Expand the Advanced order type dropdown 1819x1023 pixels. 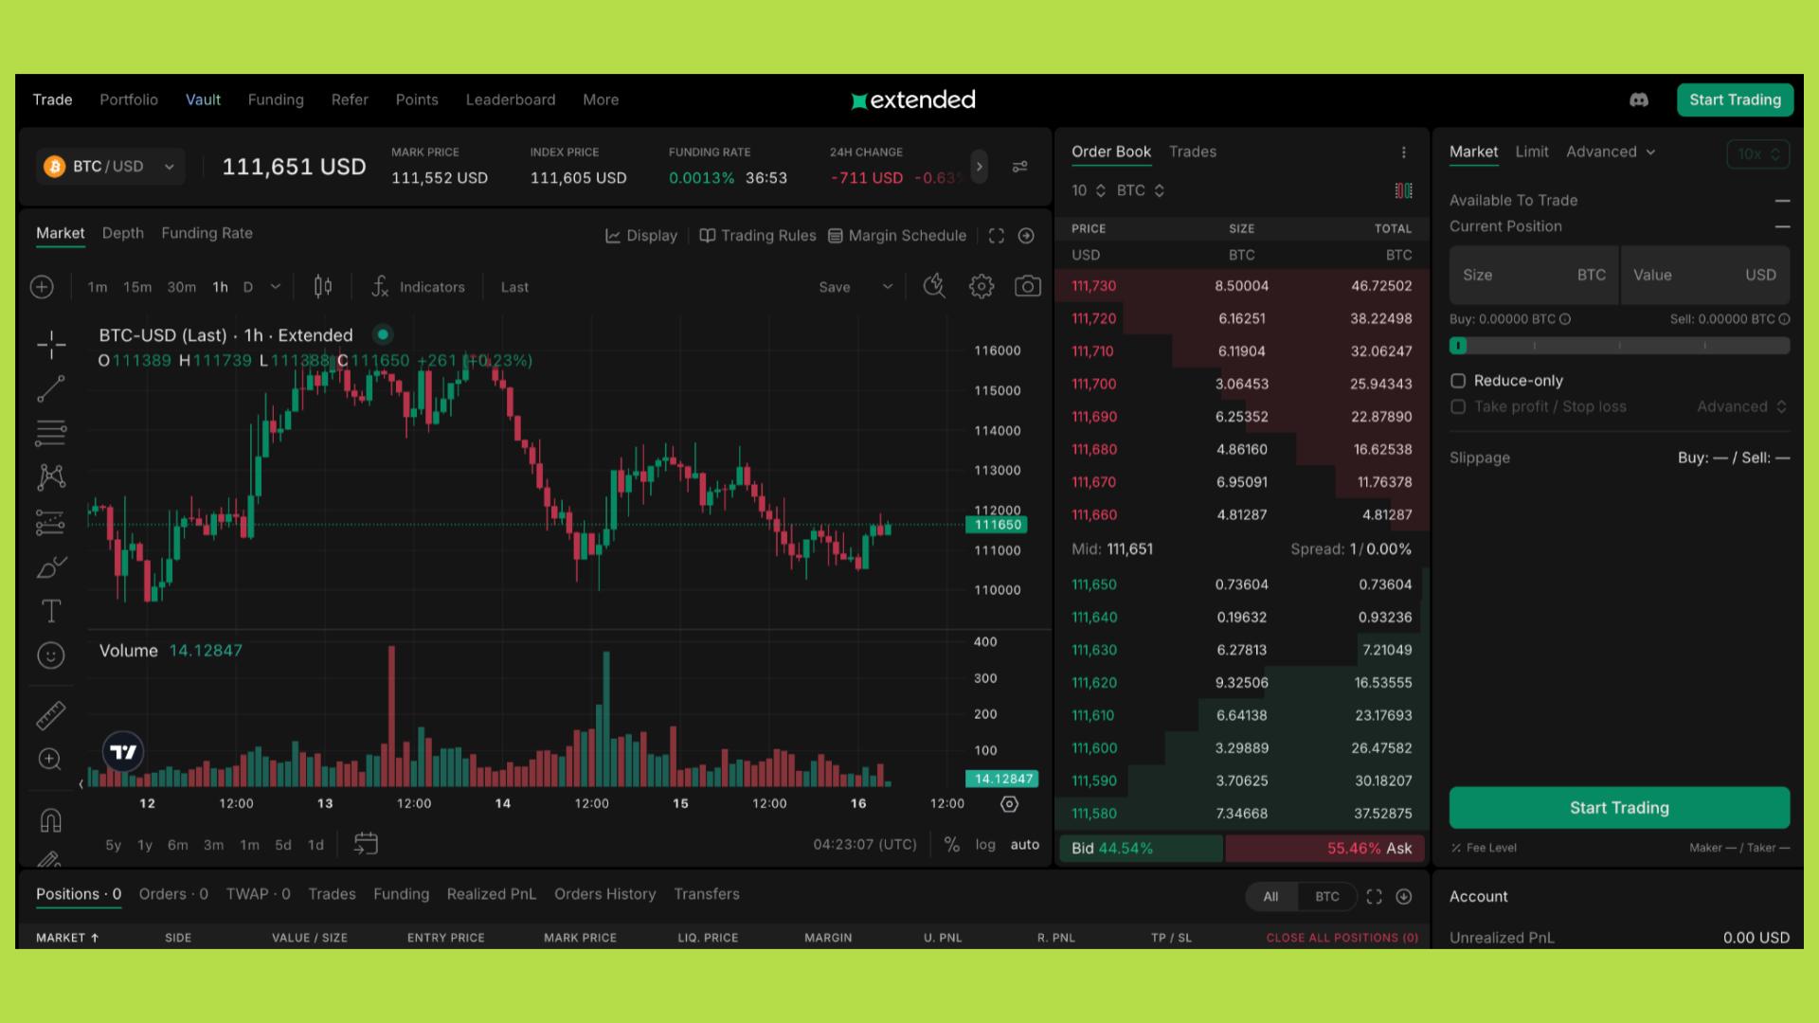point(1610,152)
